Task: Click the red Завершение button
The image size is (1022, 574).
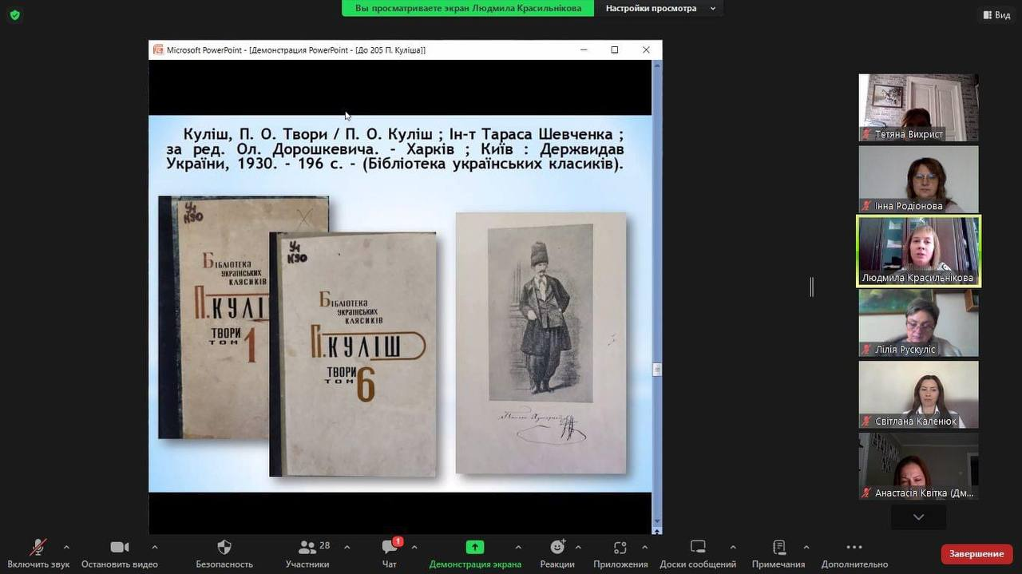Action: tap(976, 553)
